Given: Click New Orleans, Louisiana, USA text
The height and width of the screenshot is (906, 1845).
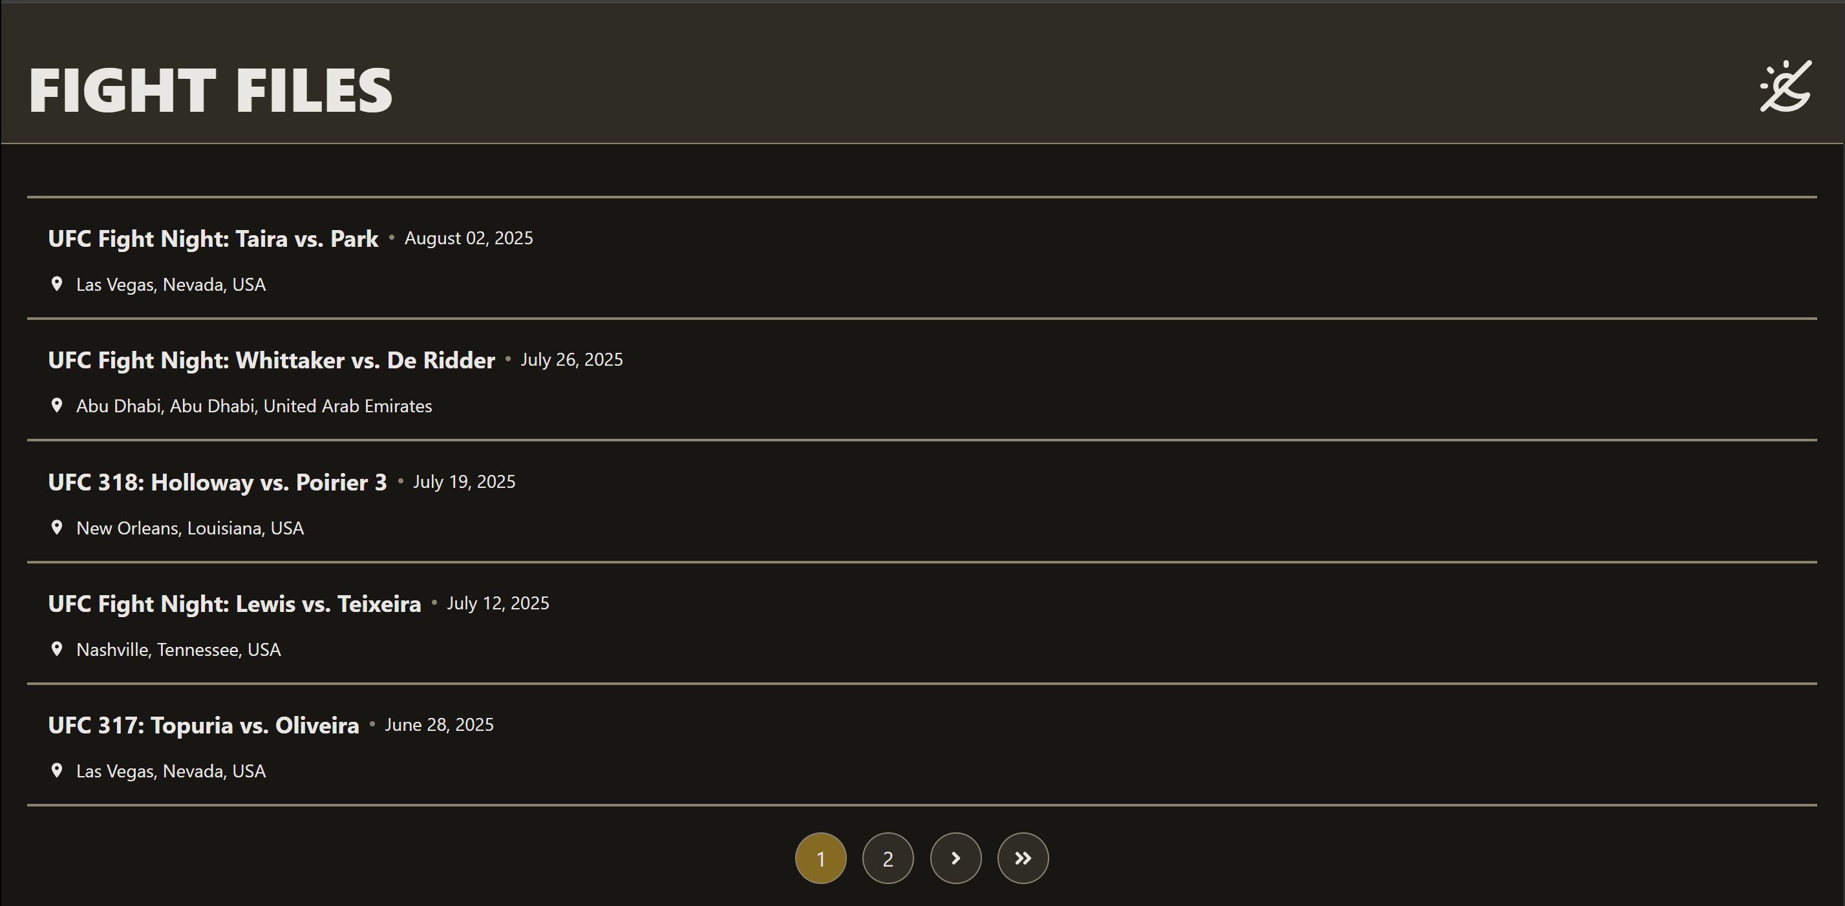Looking at the screenshot, I should [x=190, y=529].
